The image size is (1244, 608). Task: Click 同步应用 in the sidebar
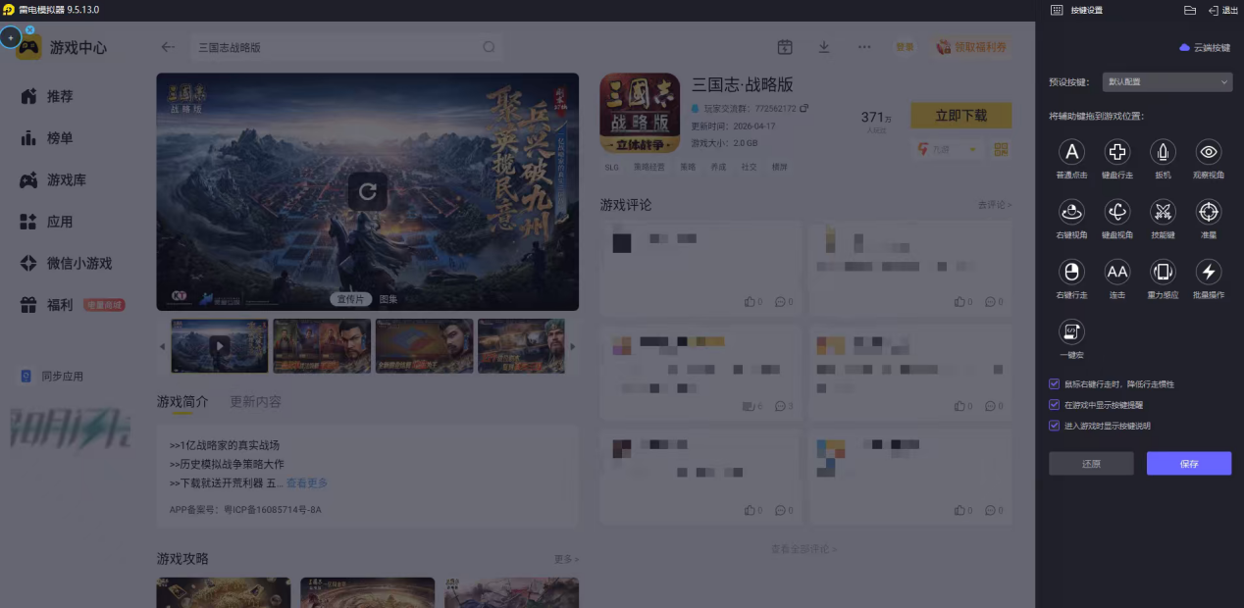coord(53,376)
